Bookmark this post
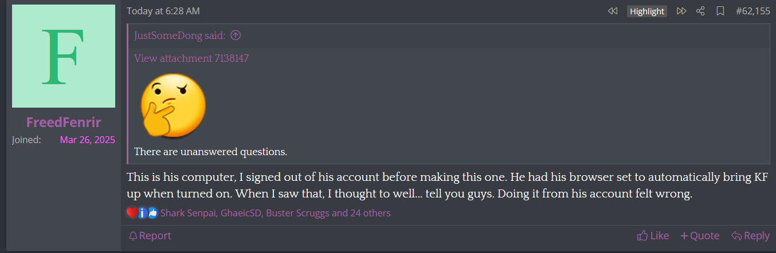 pyautogui.click(x=720, y=11)
